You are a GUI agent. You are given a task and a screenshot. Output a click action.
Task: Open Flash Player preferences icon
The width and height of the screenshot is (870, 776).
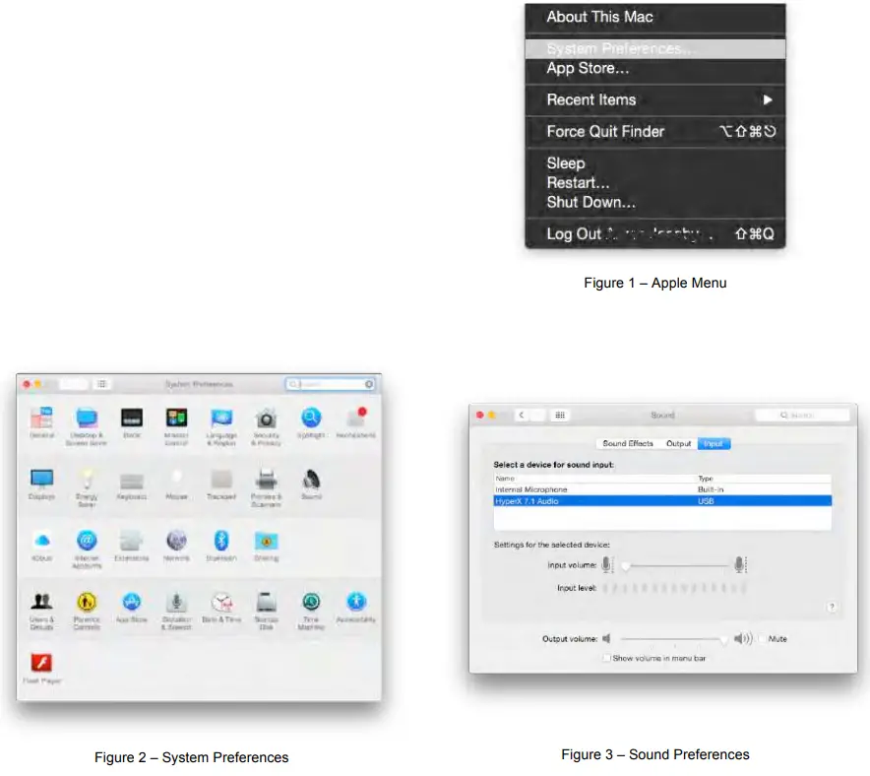tap(41, 663)
